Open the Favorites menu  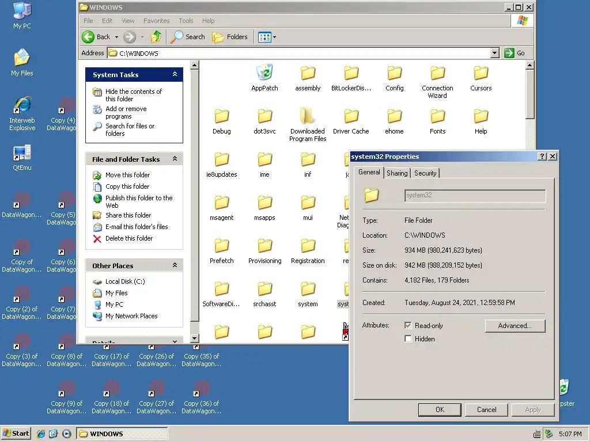click(x=156, y=21)
